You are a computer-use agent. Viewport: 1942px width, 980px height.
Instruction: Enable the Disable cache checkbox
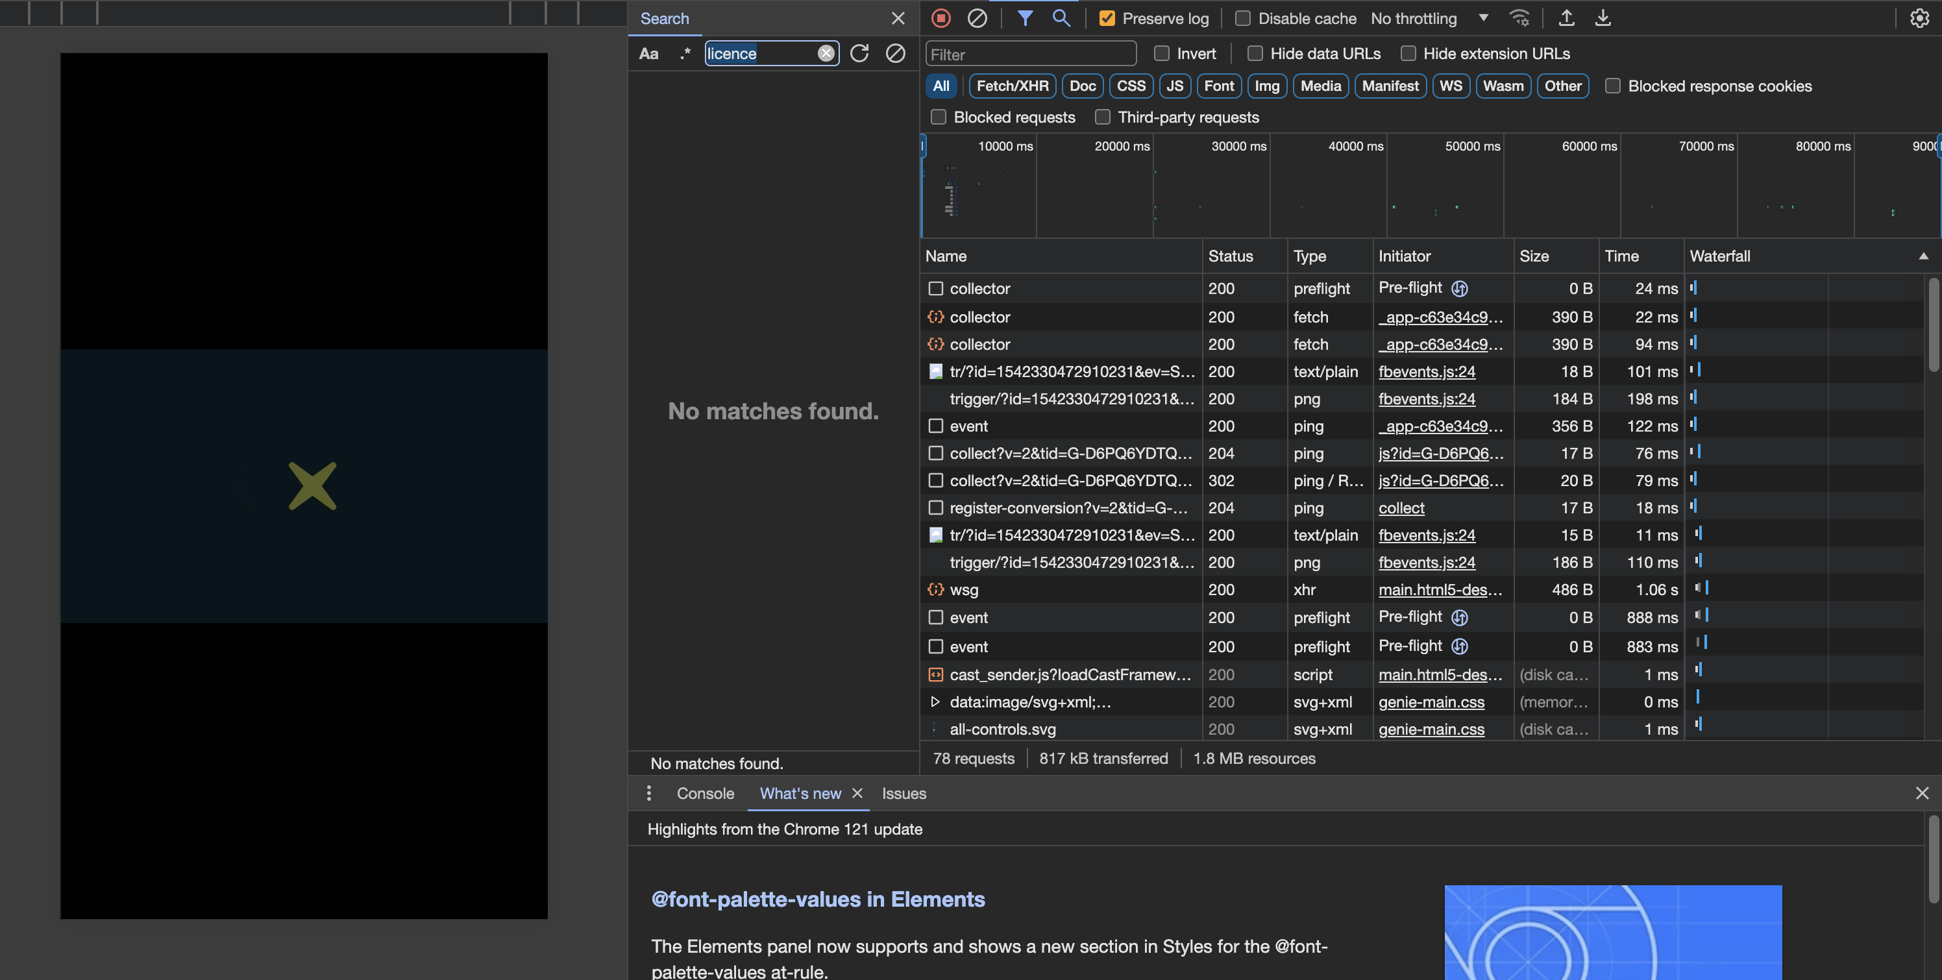[1242, 19]
